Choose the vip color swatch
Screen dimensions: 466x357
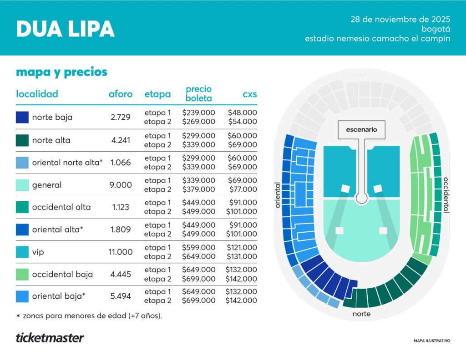point(22,252)
